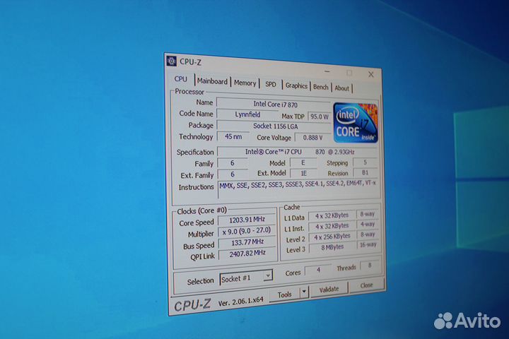509x339 pixels.
Task: Click the L1 Inst. value '4 x 32 KBytes'
Action: click(x=332, y=226)
